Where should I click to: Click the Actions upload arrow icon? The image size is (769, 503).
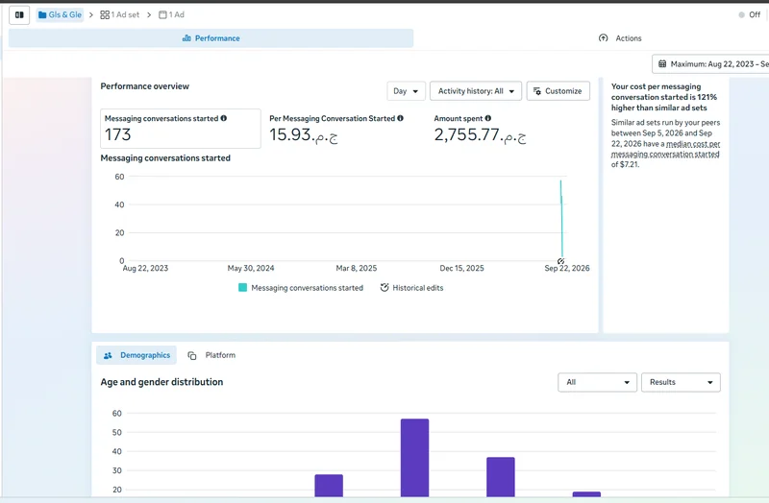point(604,38)
